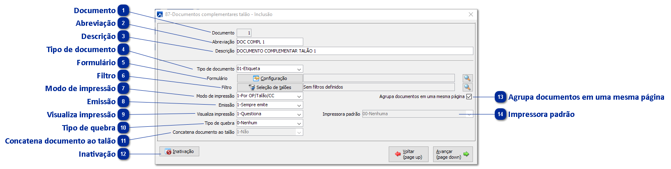Click the Filtro magnifier search icon
This screenshot has width=671, height=169.
(x=467, y=87)
